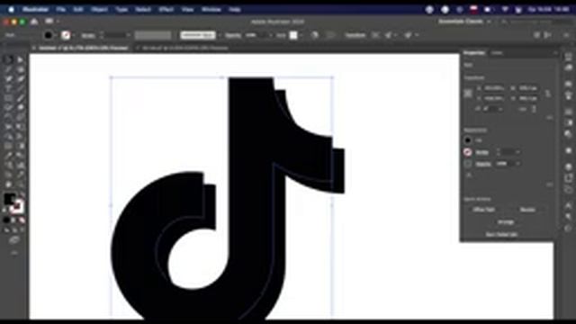Switch to the Libraries tab

497,53
